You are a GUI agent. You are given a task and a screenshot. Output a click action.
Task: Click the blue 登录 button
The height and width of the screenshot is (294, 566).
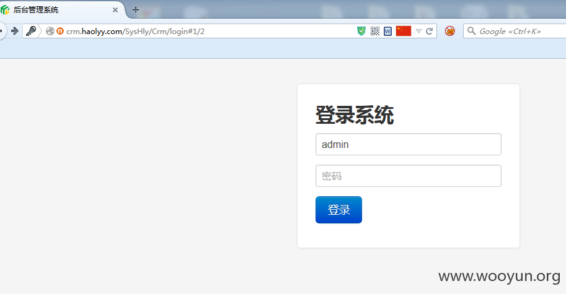coord(338,210)
